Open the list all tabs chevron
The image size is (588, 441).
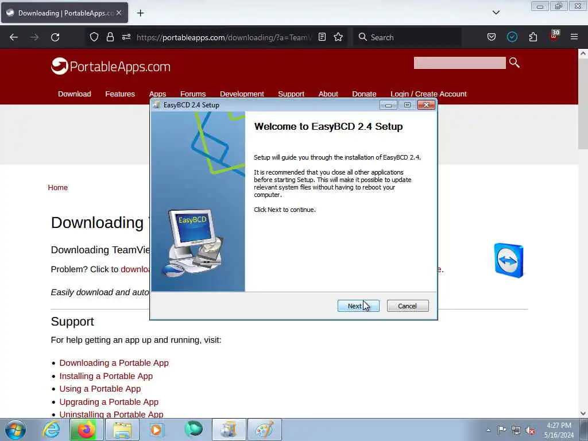tap(496, 13)
